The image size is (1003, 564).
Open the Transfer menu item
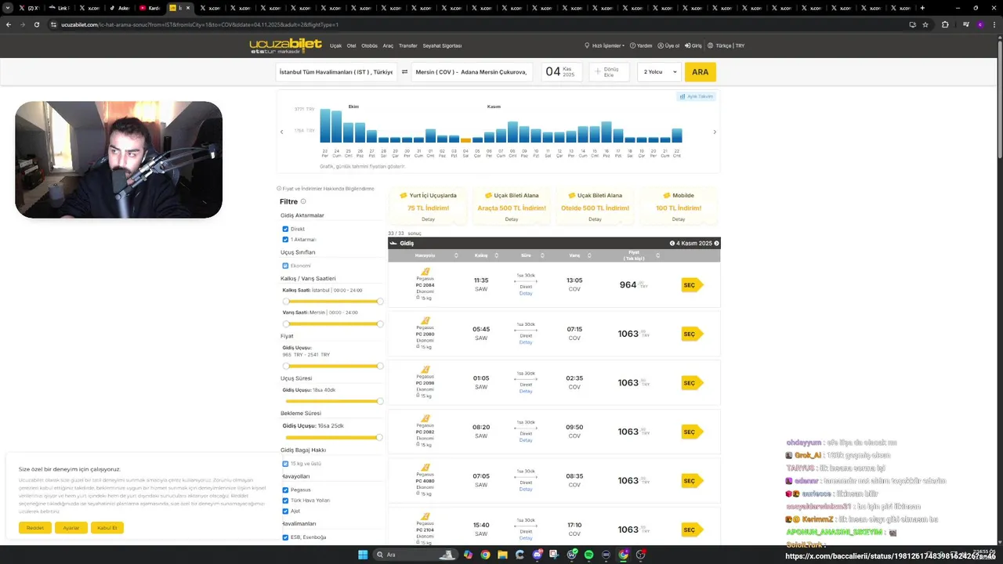pos(408,45)
